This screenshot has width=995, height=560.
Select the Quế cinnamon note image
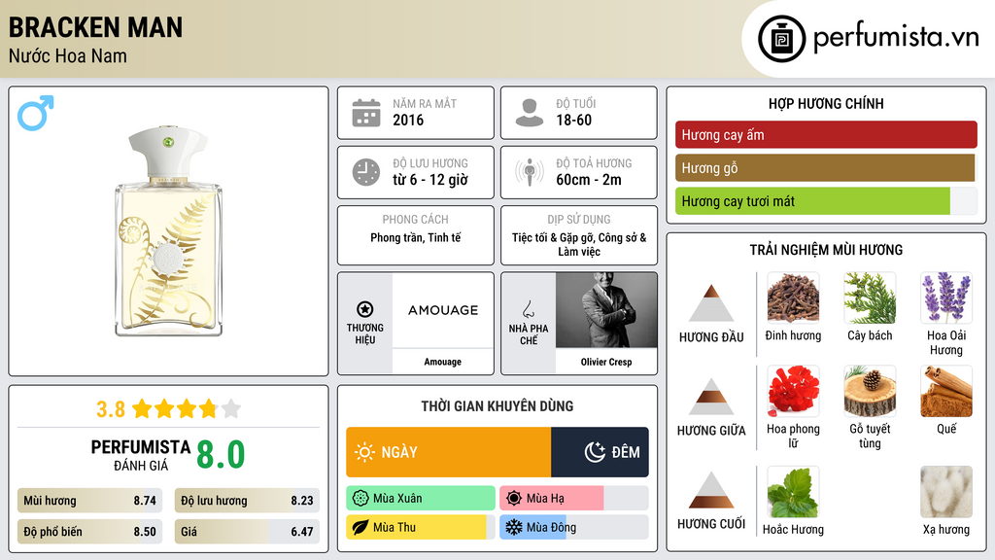click(946, 391)
